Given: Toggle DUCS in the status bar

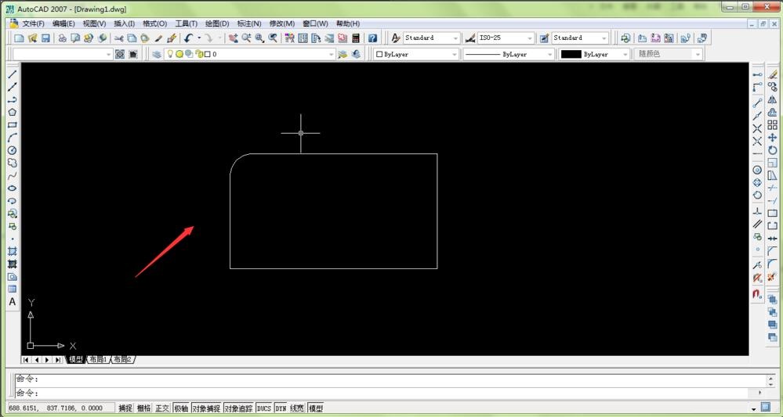Looking at the screenshot, I should click(x=263, y=408).
